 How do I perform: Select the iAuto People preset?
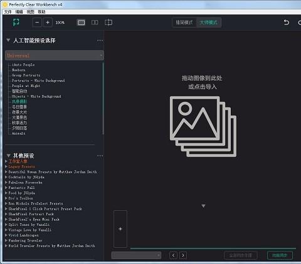[x=23, y=64]
